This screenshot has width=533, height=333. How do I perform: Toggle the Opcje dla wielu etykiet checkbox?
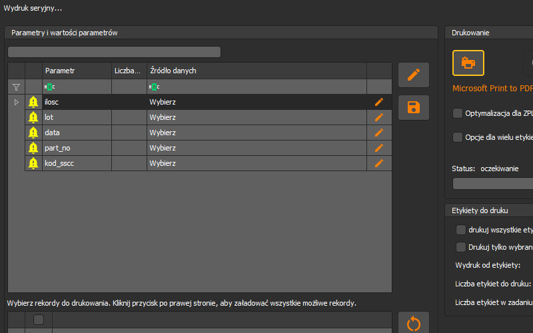[458, 137]
